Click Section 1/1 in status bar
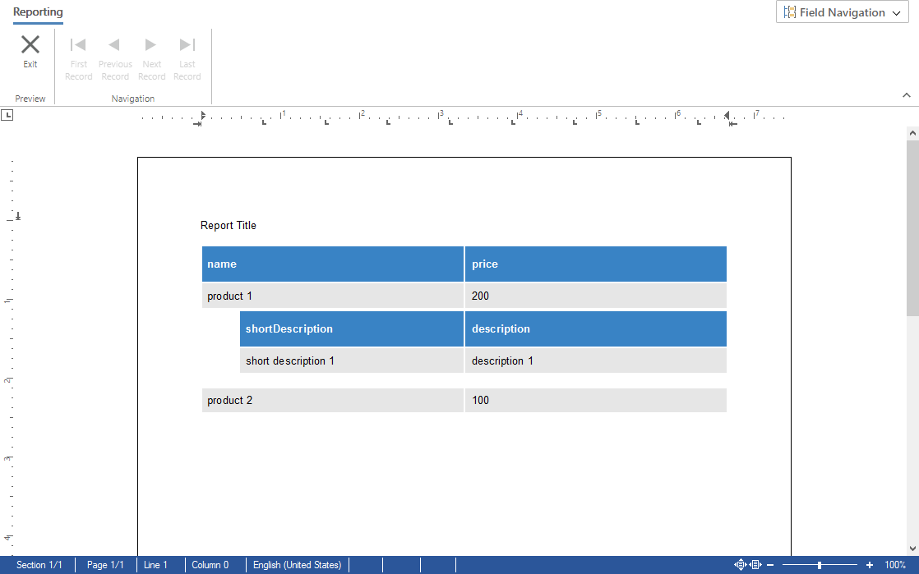The height and width of the screenshot is (574, 919). [x=39, y=565]
